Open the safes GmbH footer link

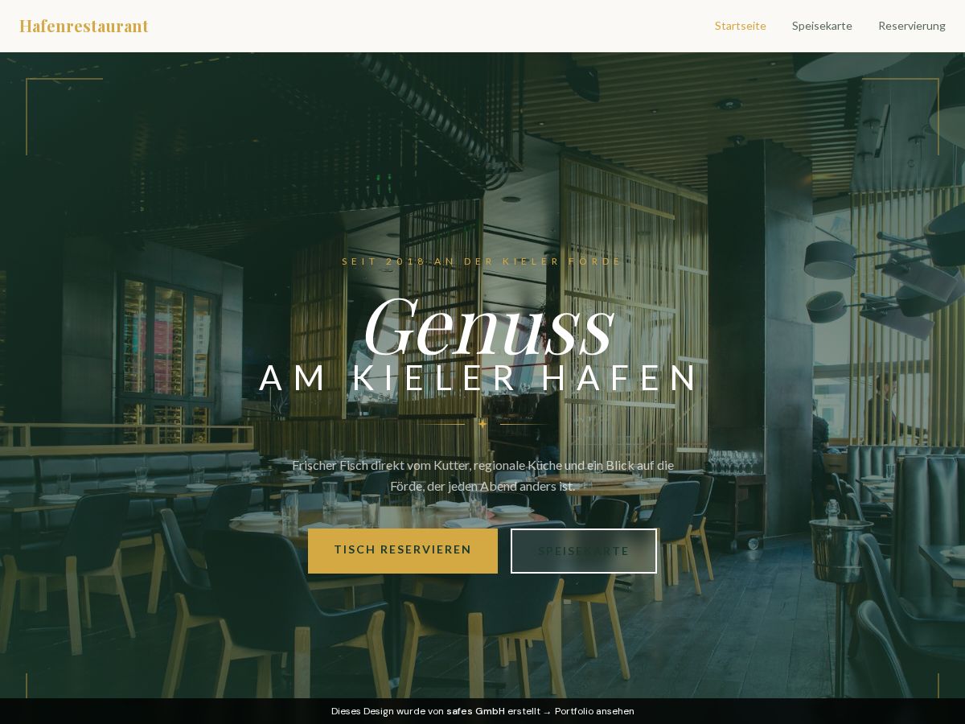point(476,711)
